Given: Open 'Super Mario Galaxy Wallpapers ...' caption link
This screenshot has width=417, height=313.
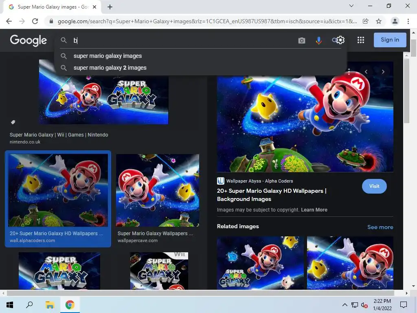Looking at the screenshot, I should [155, 234].
